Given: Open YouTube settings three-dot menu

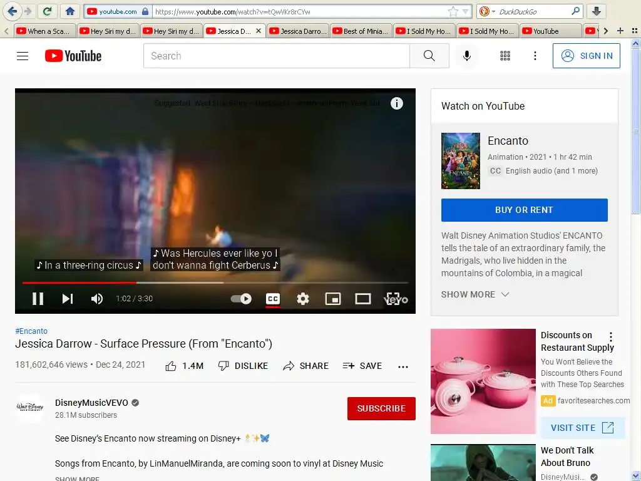Looking at the screenshot, I should tap(535, 56).
